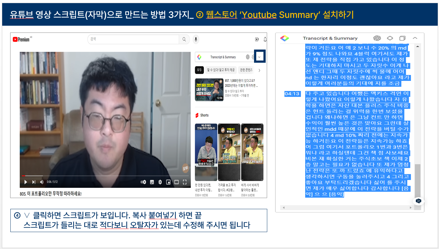
Task: Select the '관련 콘텐츠' chip
Action: [x=246, y=70]
